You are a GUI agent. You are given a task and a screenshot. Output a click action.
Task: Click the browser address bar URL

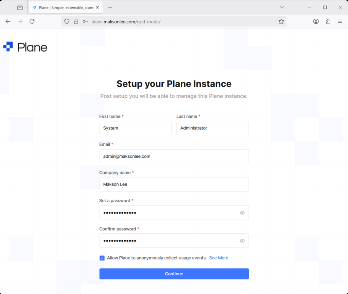coord(126,22)
